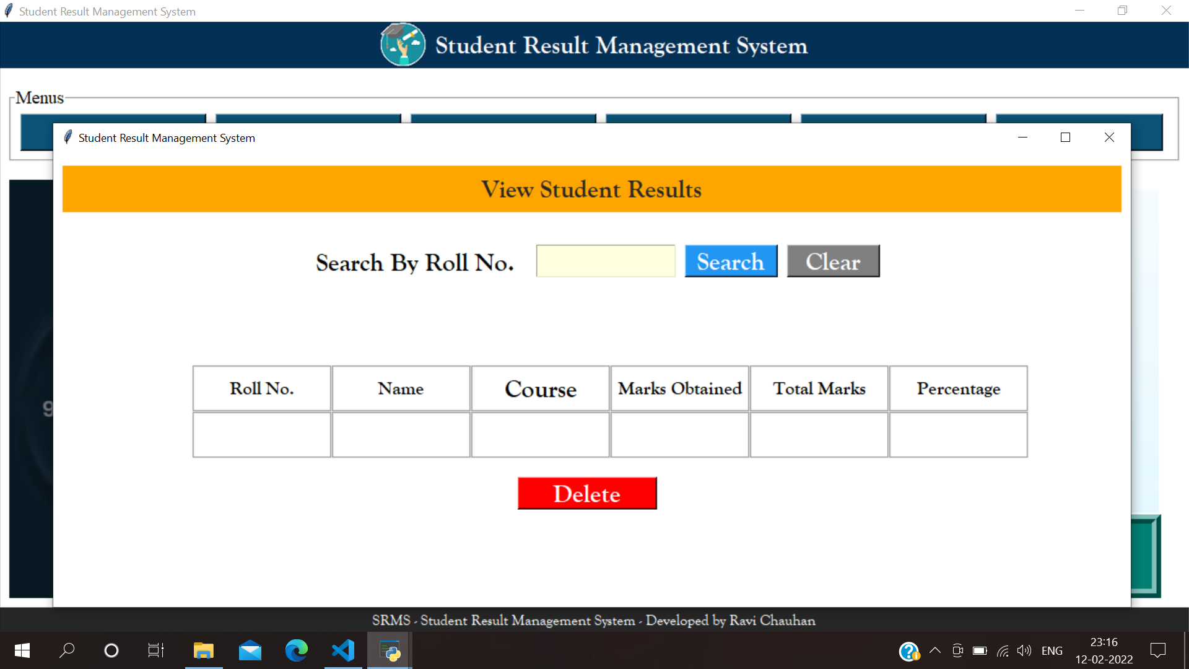Click the feather icon on the dialog title bar
The height and width of the screenshot is (669, 1189).
click(x=68, y=138)
